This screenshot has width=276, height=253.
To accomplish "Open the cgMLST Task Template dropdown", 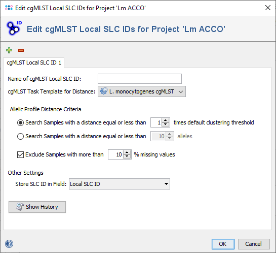I will tap(142, 91).
